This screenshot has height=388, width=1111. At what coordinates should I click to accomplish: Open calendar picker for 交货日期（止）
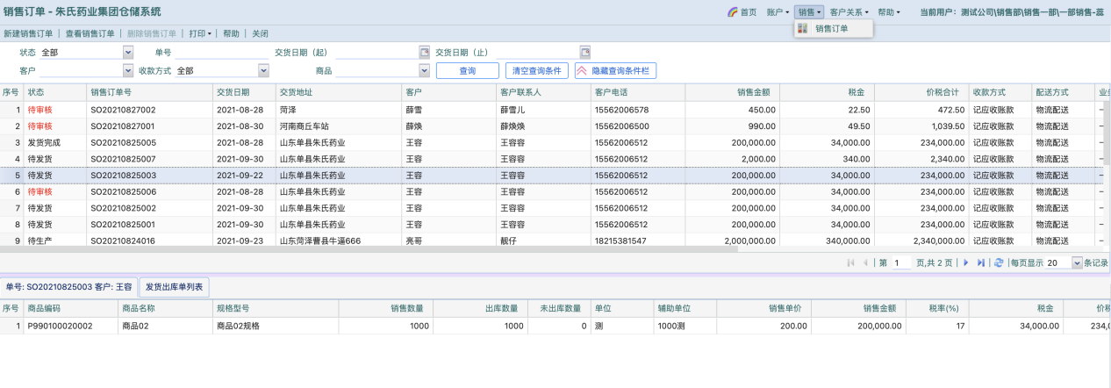(585, 52)
